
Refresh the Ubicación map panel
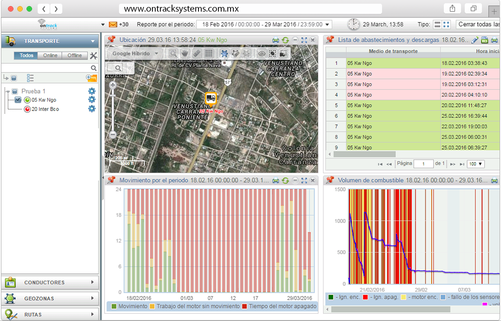[x=285, y=40]
